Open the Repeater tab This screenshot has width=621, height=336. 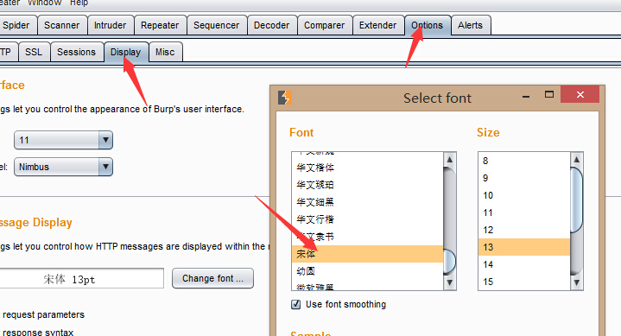pyautogui.click(x=160, y=25)
